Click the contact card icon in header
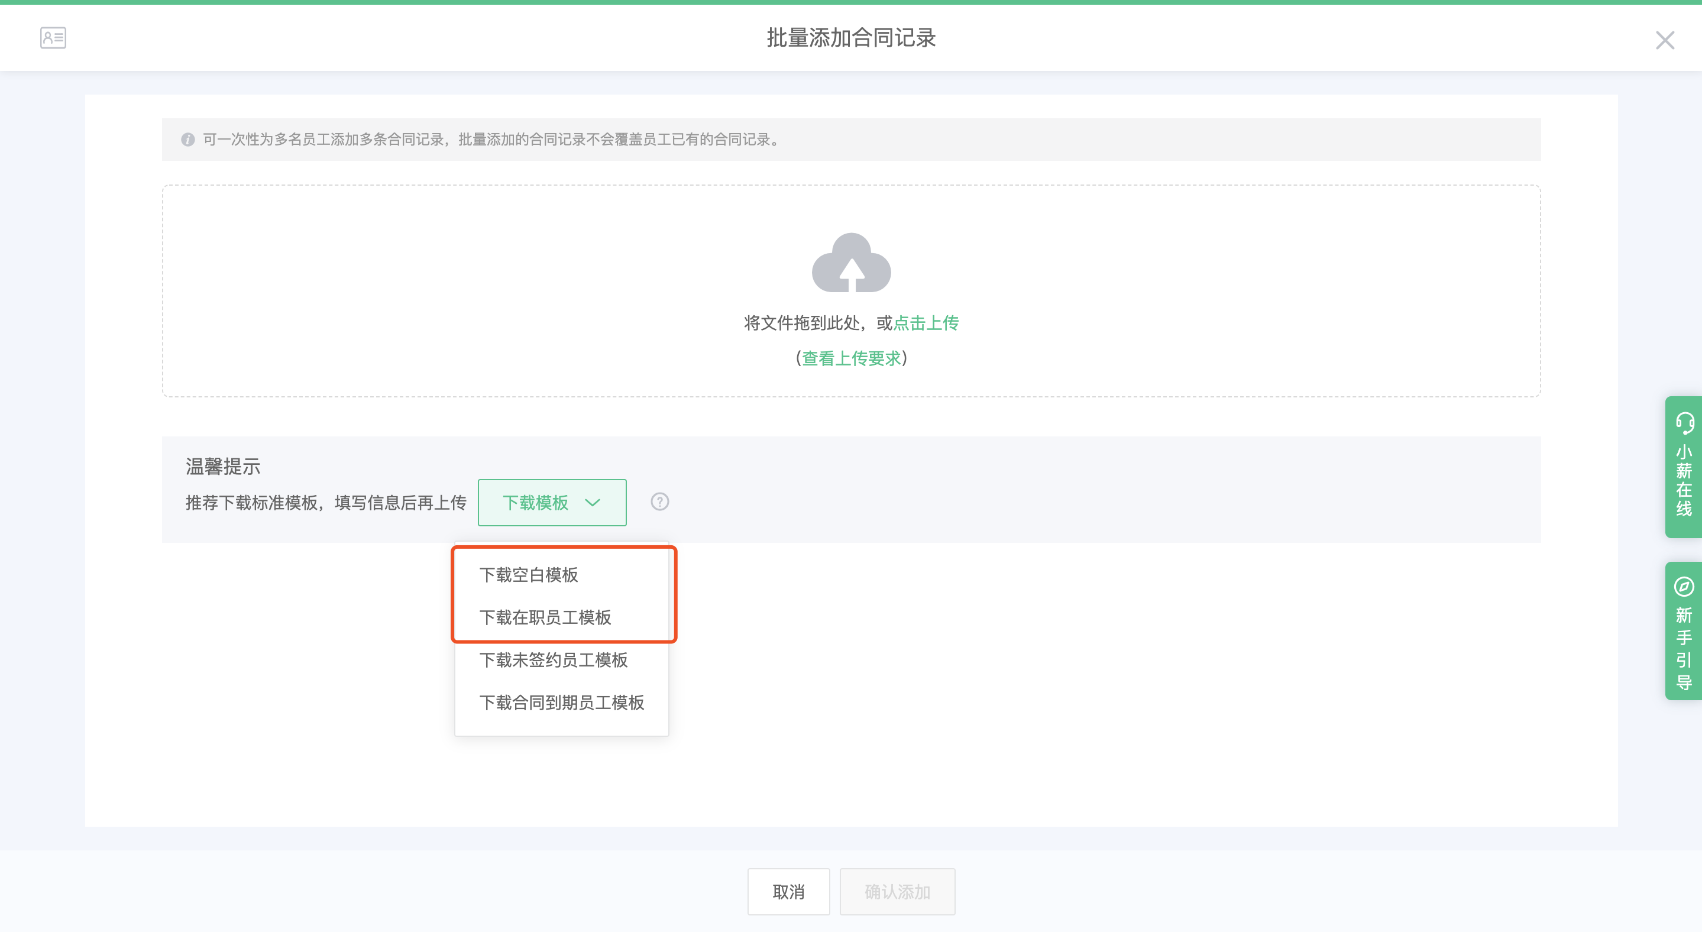Image resolution: width=1702 pixels, height=932 pixels. 53,38
